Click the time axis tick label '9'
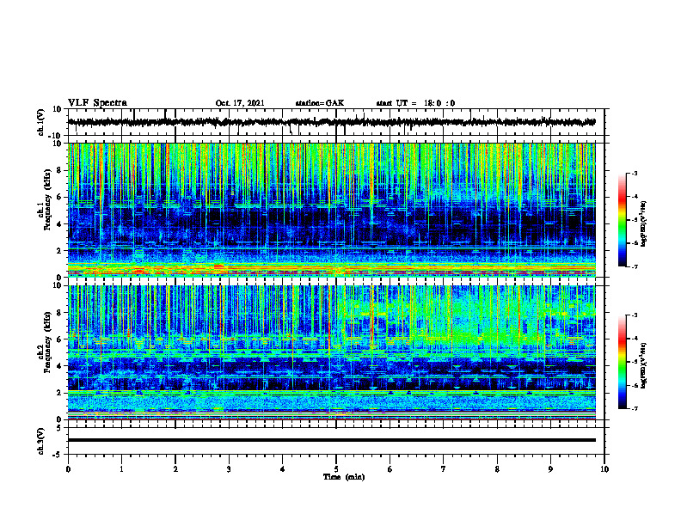The image size is (681, 526). (550, 469)
